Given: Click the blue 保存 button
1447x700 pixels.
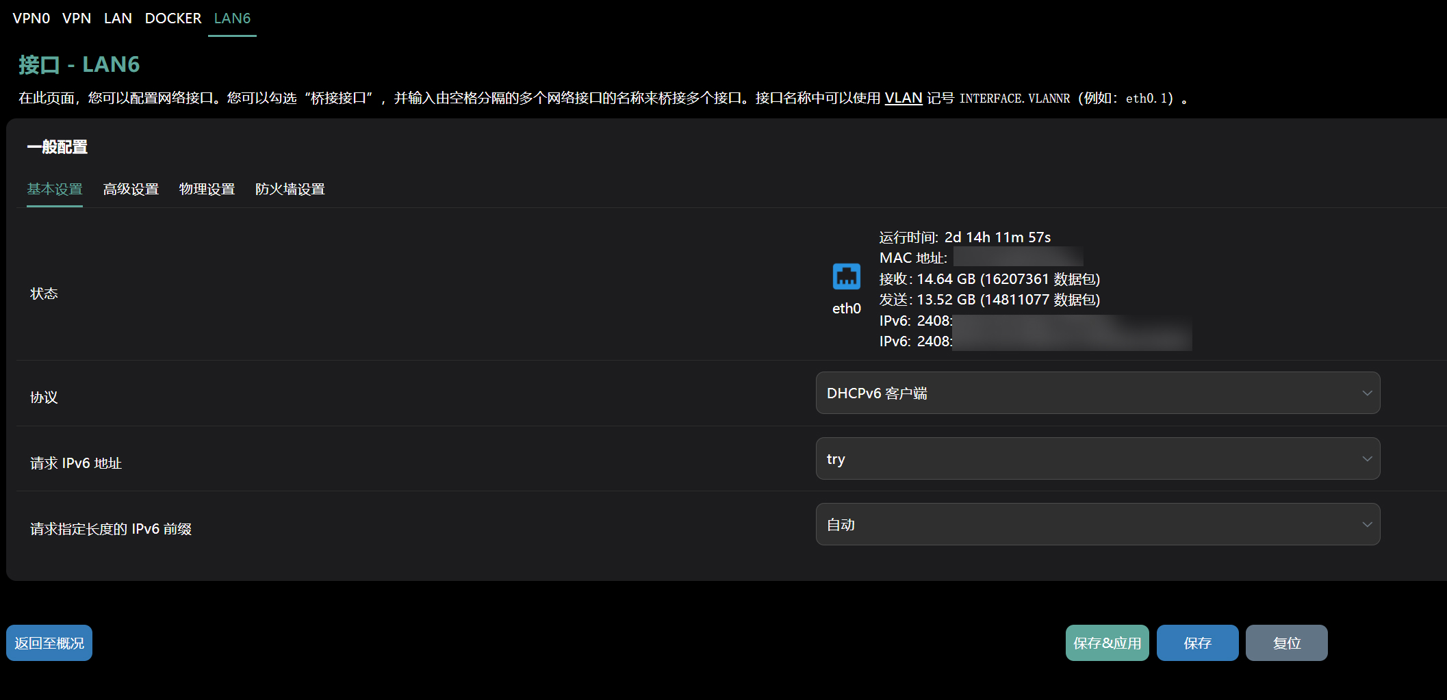Looking at the screenshot, I should [1197, 643].
